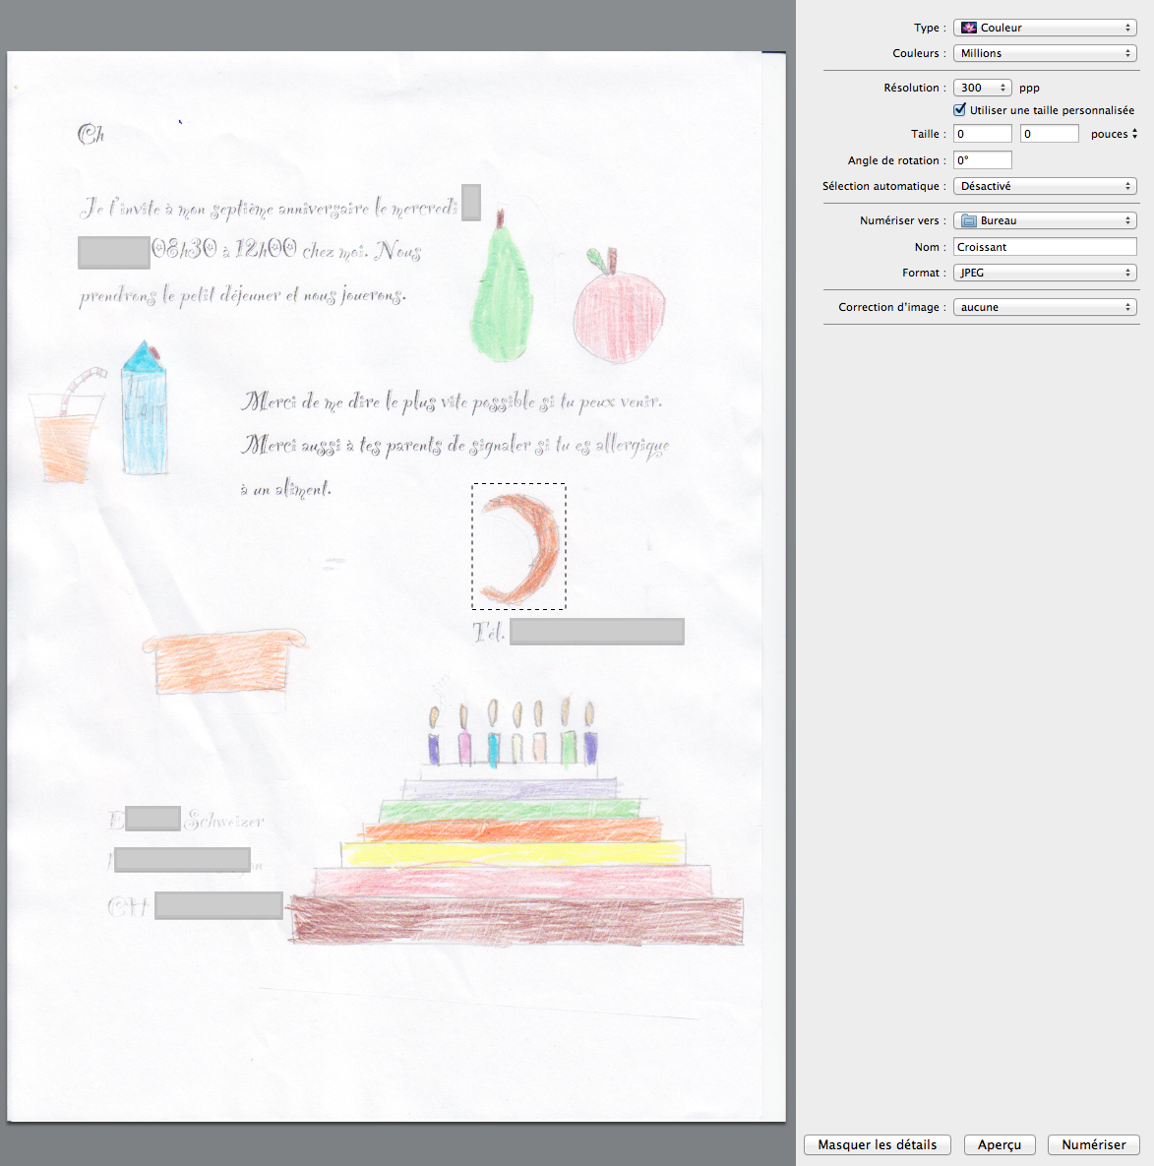The height and width of the screenshot is (1166, 1154).
Task: Click the first Taille input field
Action: (x=982, y=134)
